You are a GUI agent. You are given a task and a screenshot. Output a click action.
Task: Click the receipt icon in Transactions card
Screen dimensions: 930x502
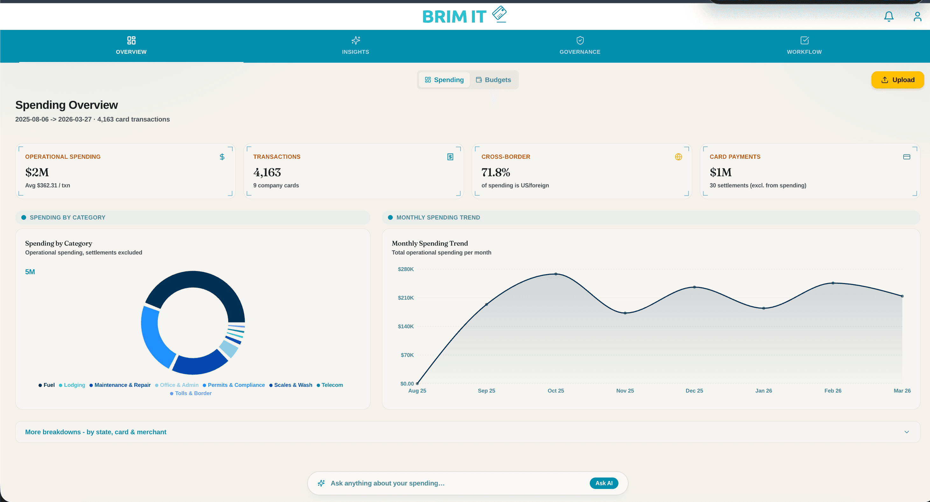(450, 157)
